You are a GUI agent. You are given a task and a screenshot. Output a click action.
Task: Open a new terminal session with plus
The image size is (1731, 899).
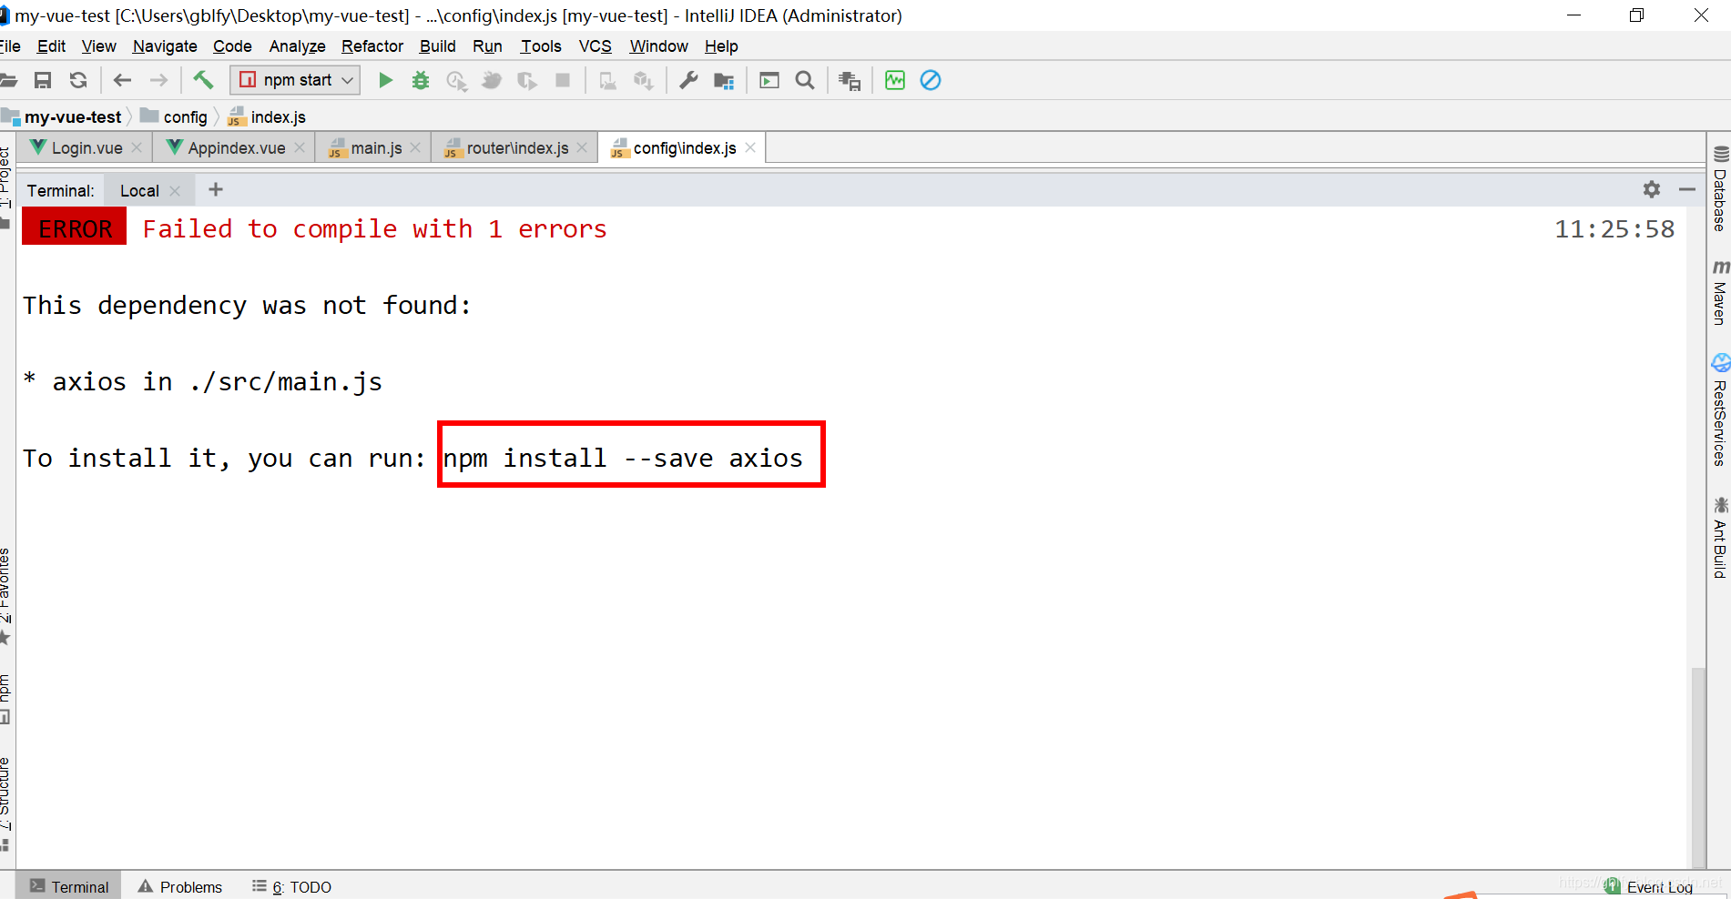click(x=216, y=189)
